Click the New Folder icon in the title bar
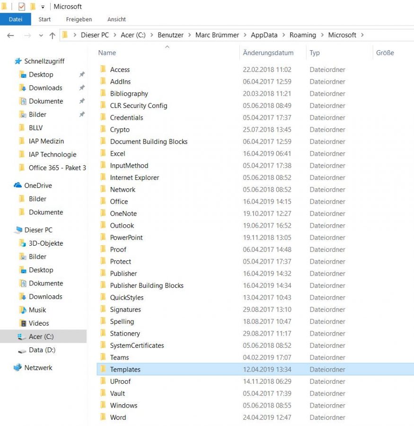Screen dimensions: 414x426 click(32, 7)
